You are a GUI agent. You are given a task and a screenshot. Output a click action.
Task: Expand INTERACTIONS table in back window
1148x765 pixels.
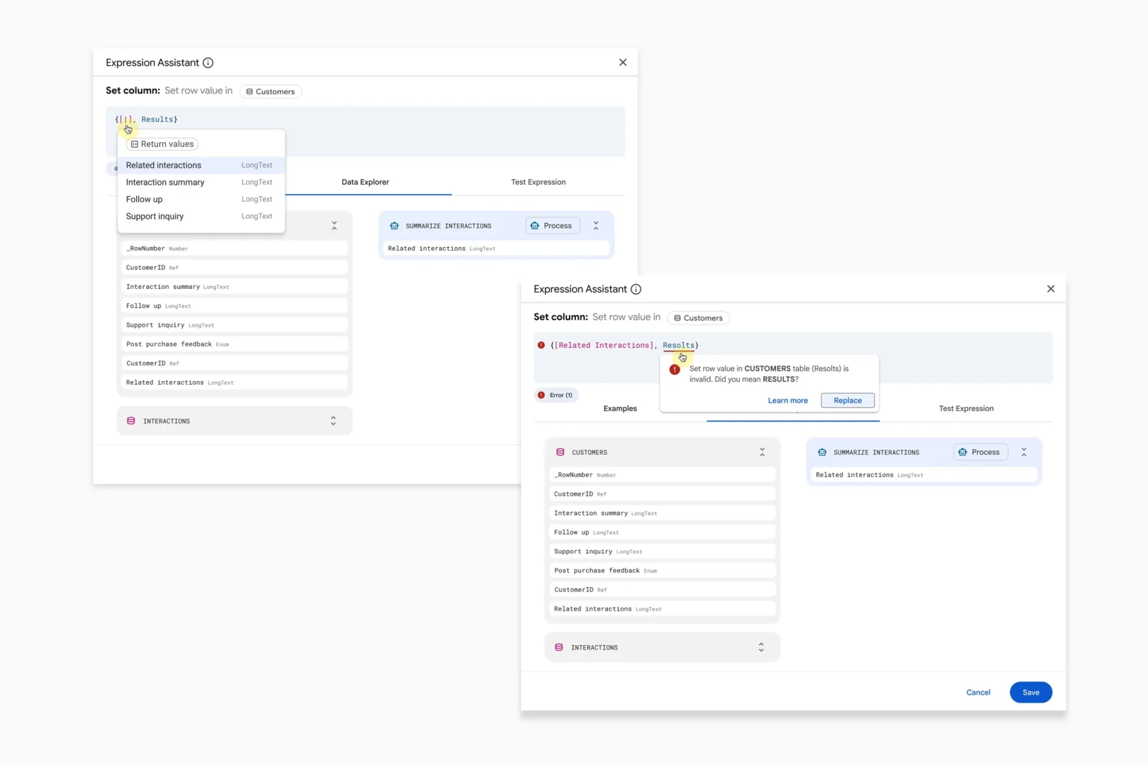click(333, 421)
